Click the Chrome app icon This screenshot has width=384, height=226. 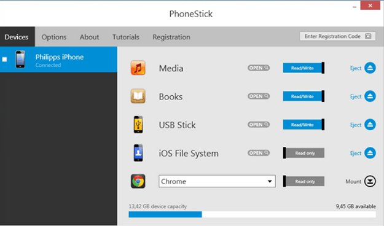tap(138, 181)
